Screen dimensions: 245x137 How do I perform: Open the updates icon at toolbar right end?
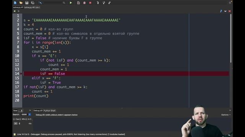click(x=230, y=2)
